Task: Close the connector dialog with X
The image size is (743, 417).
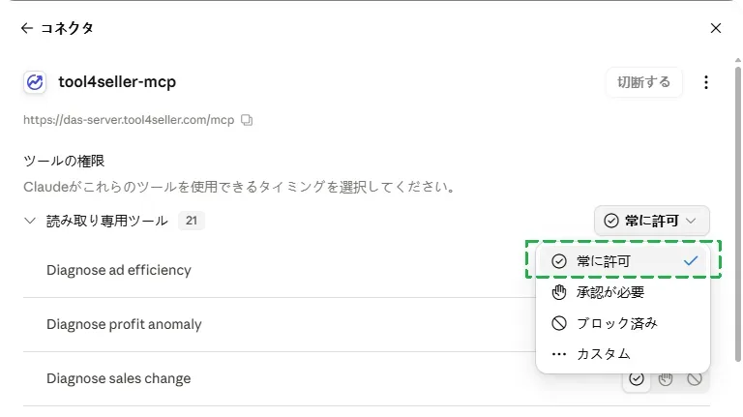Action: pyautogui.click(x=716, y=28)
